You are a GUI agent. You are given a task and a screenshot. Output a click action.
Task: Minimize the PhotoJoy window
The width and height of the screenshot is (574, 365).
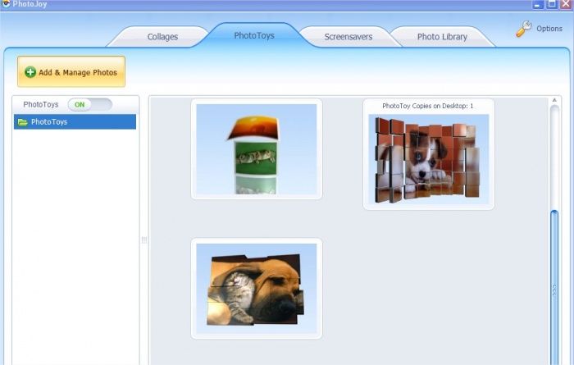[537, 4]
